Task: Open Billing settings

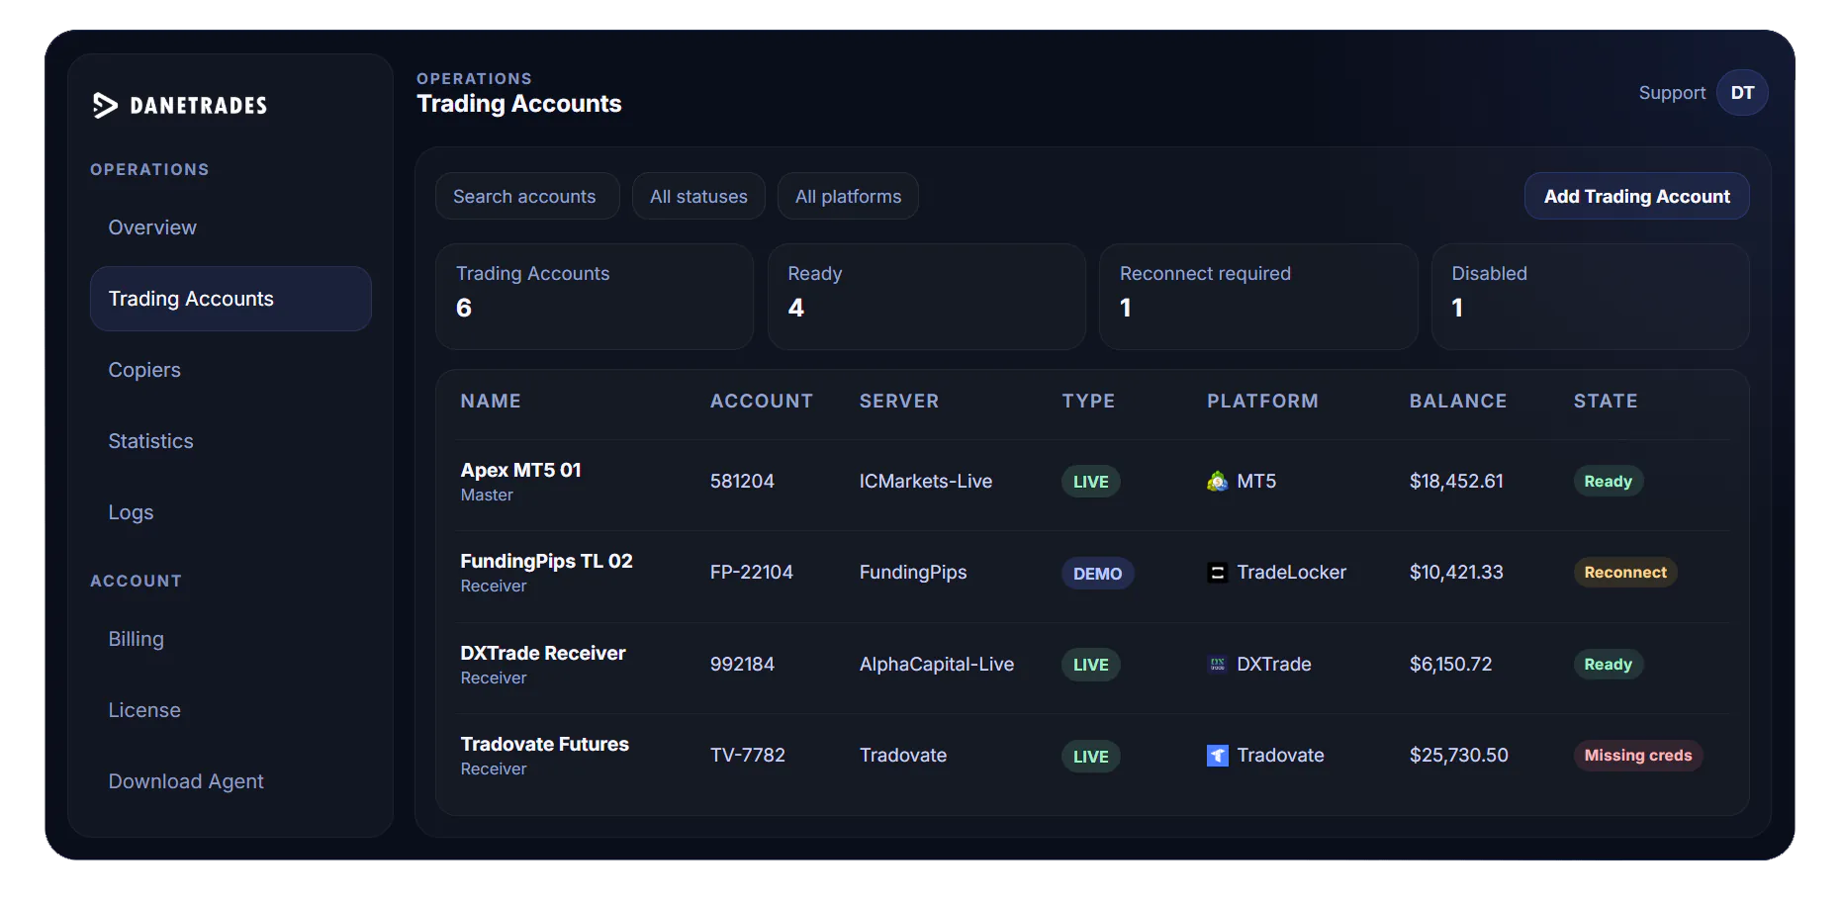Action: coord(136,639)
